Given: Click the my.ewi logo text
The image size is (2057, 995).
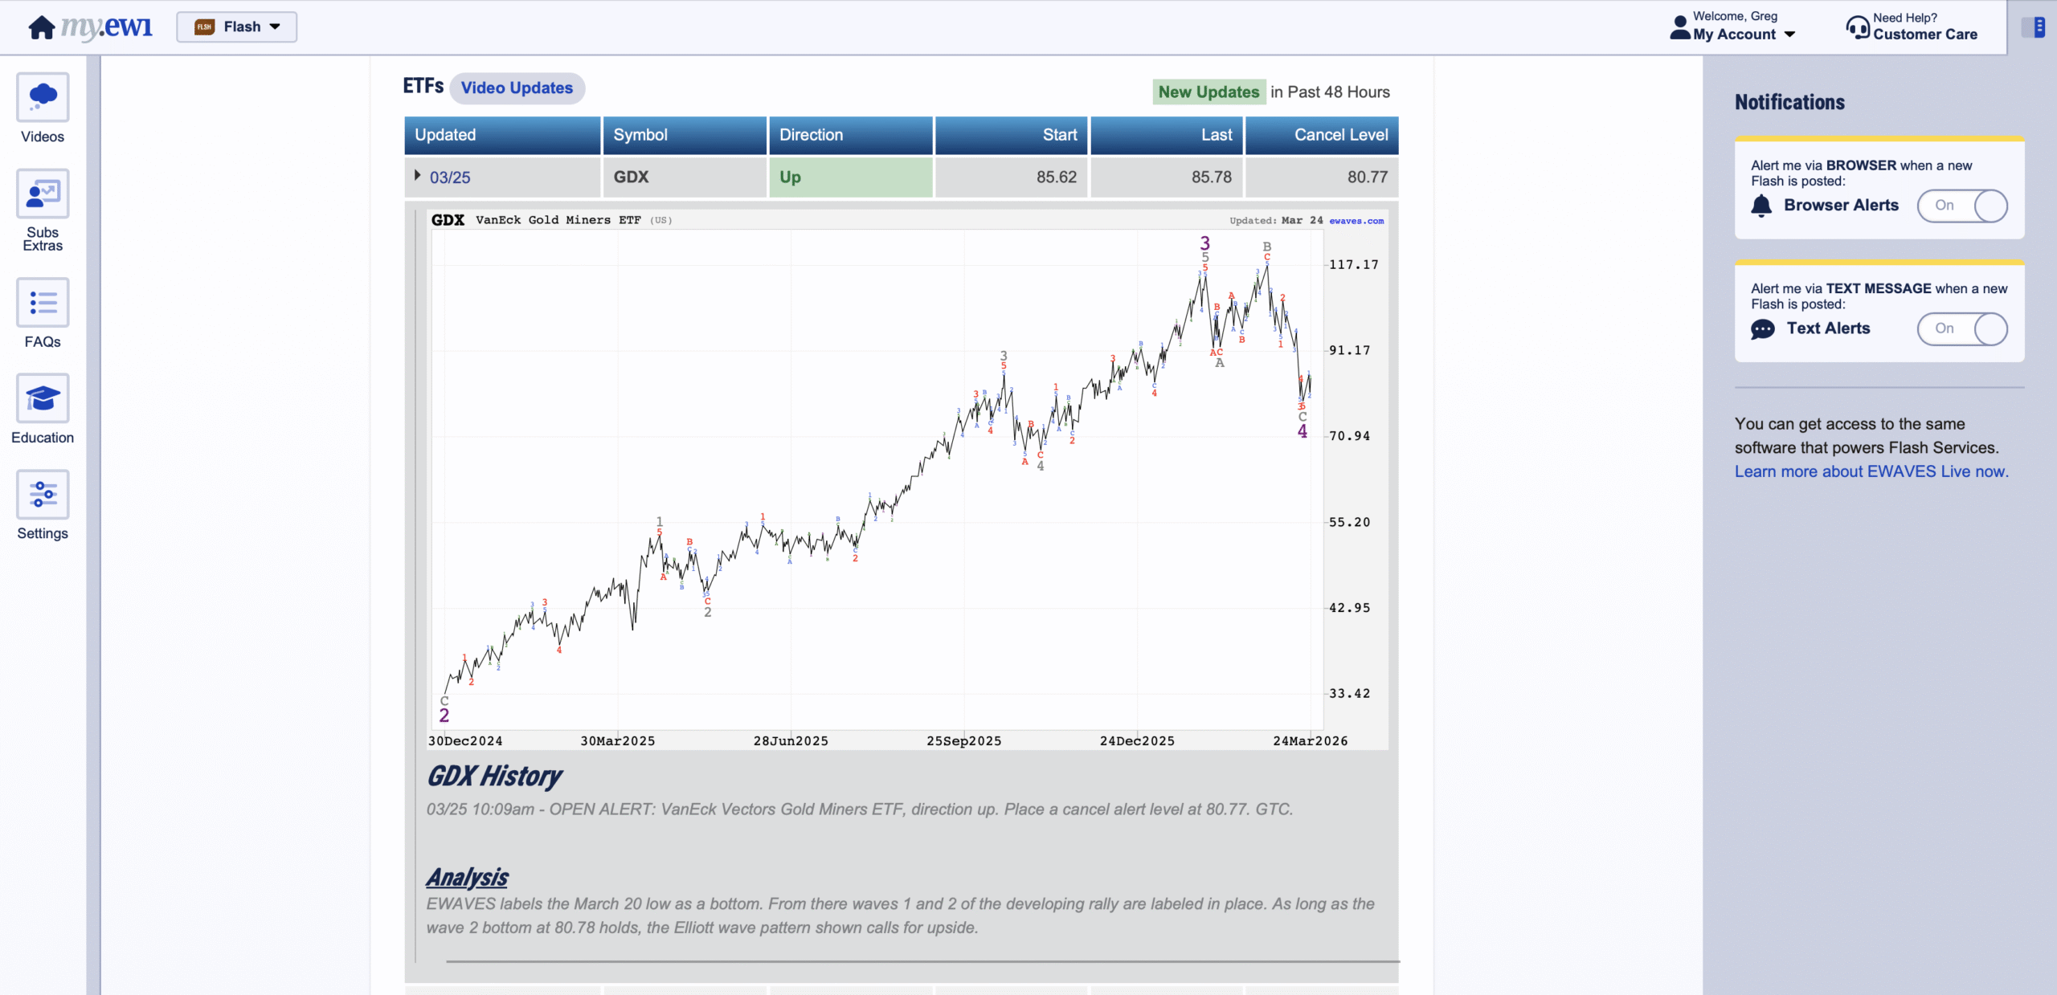Looking at the screenshot, I should [x=107, y=27].
